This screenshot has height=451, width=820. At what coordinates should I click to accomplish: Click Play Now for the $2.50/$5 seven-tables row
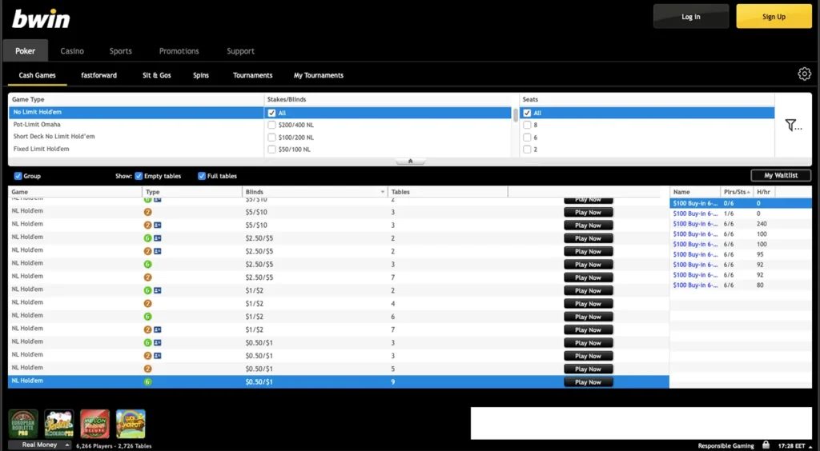point(589,277)
